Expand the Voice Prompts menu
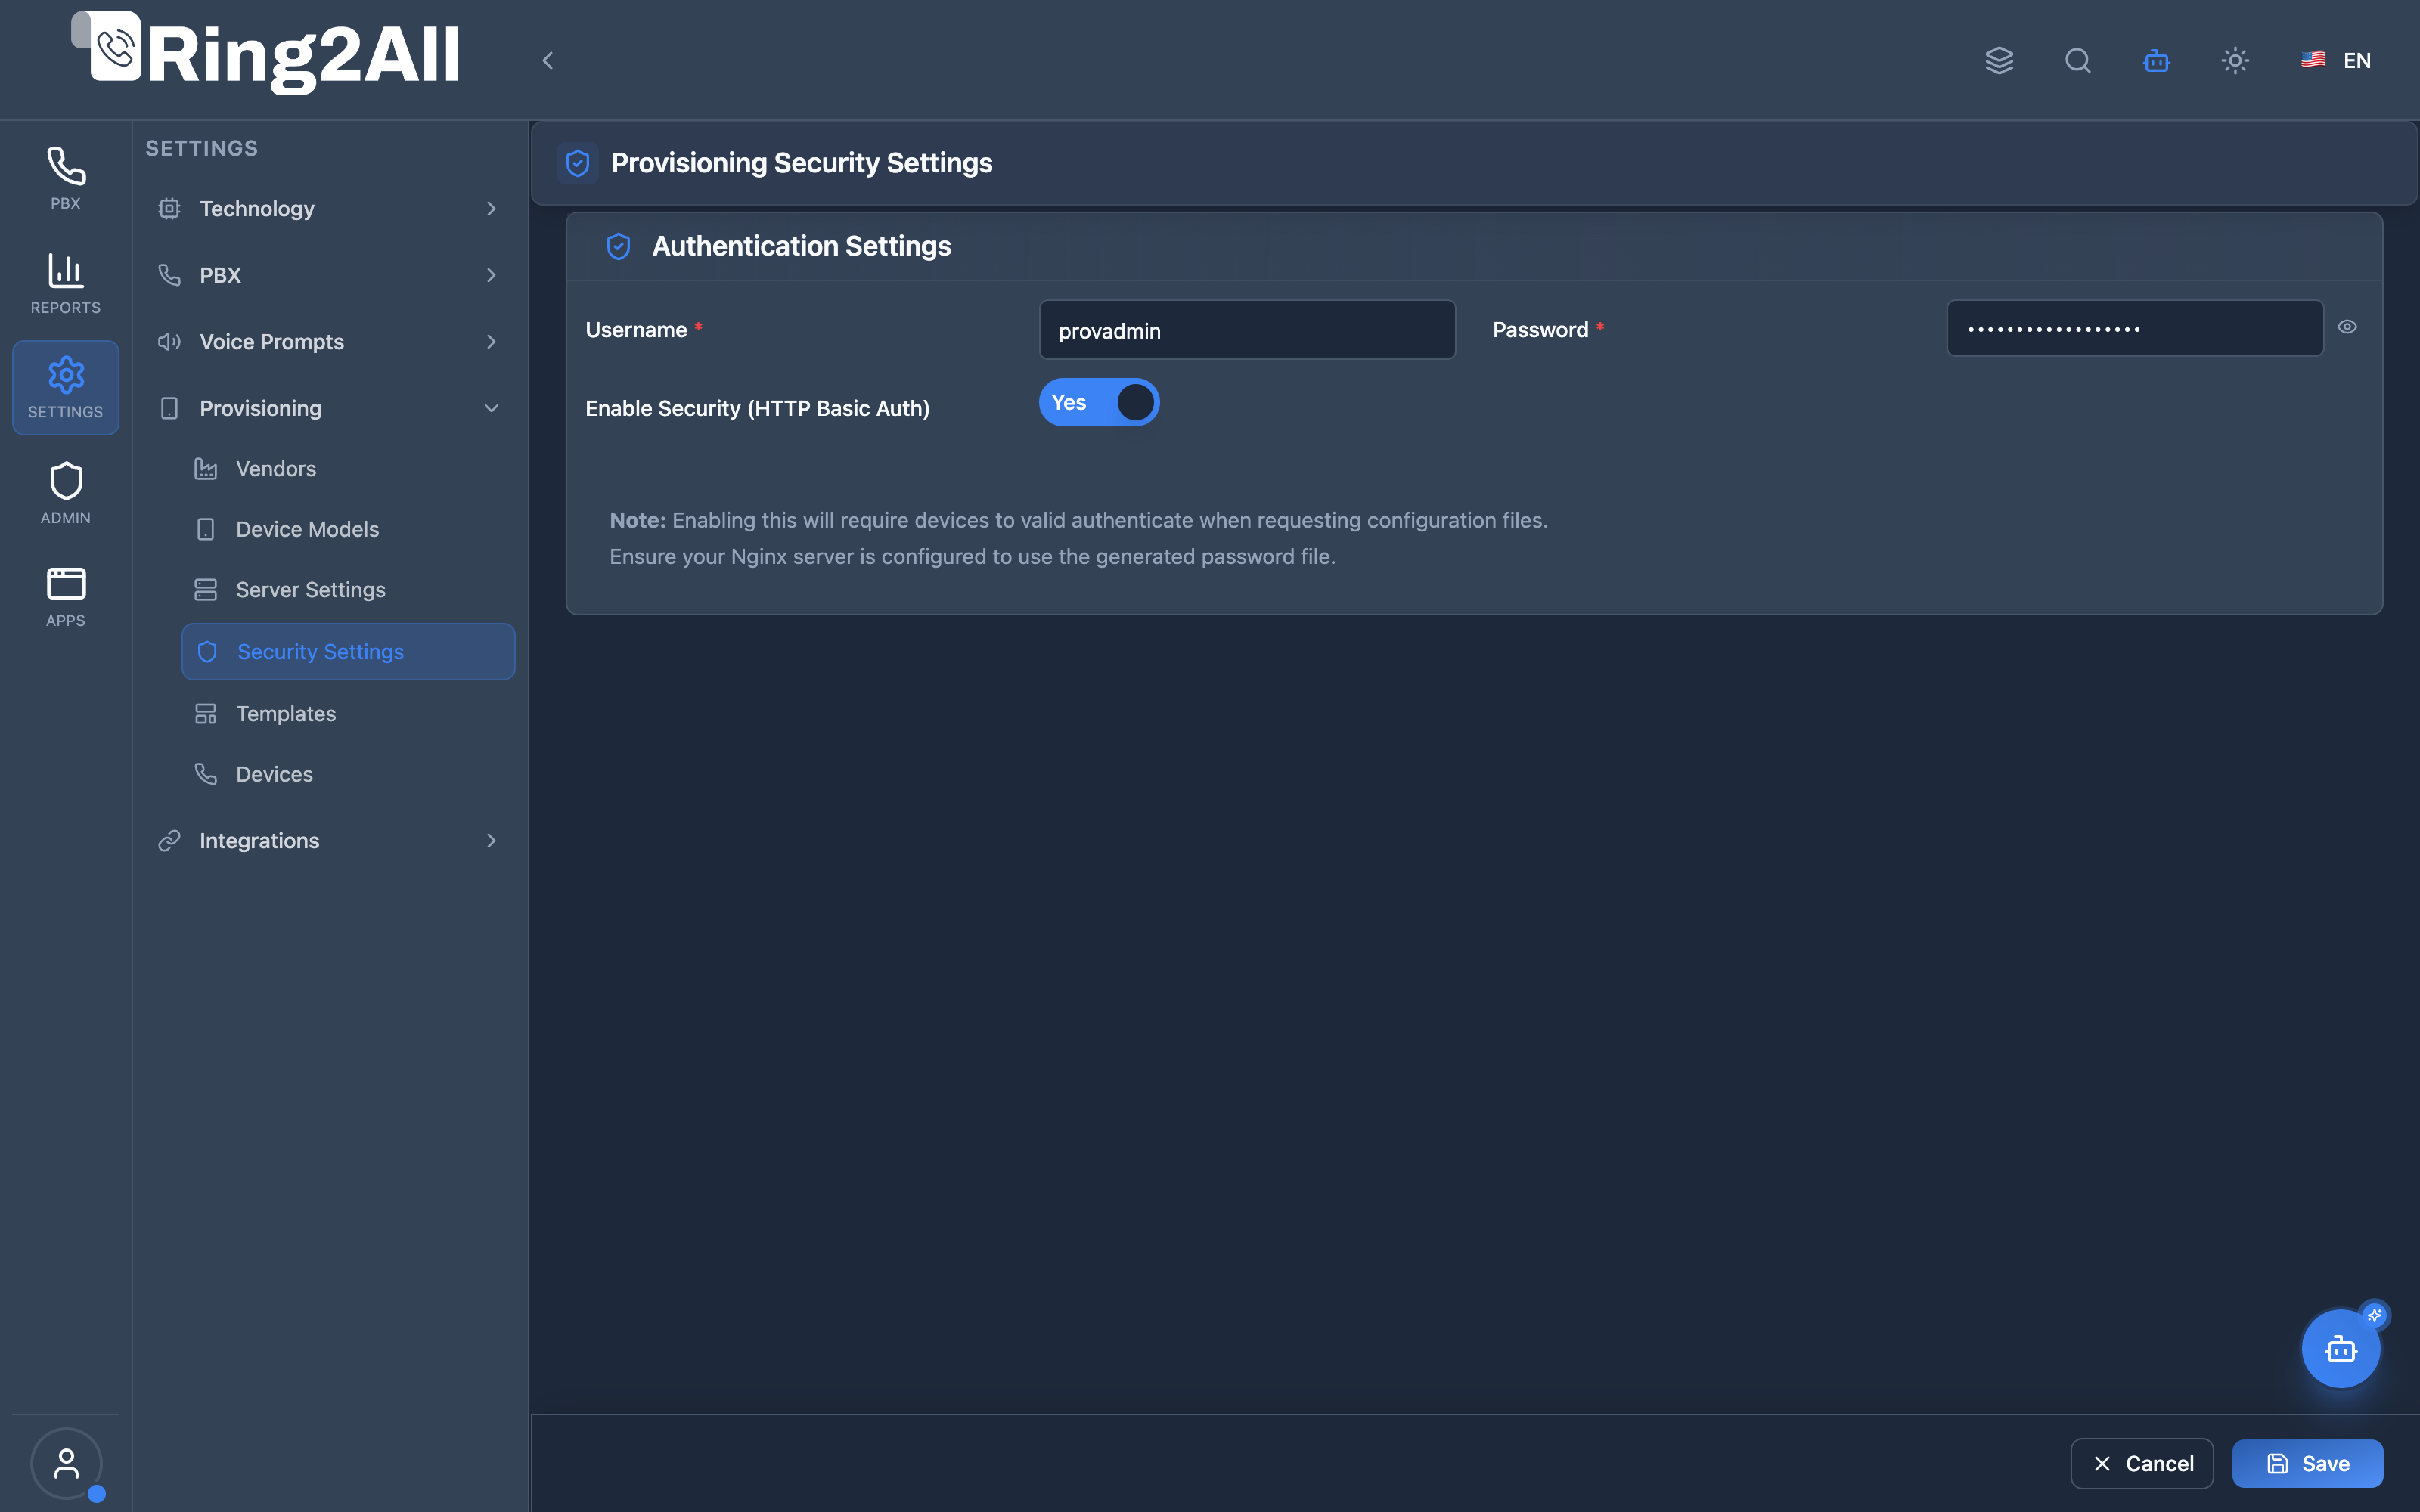Screen dimensions: 2420x1512 coord(328,341)
